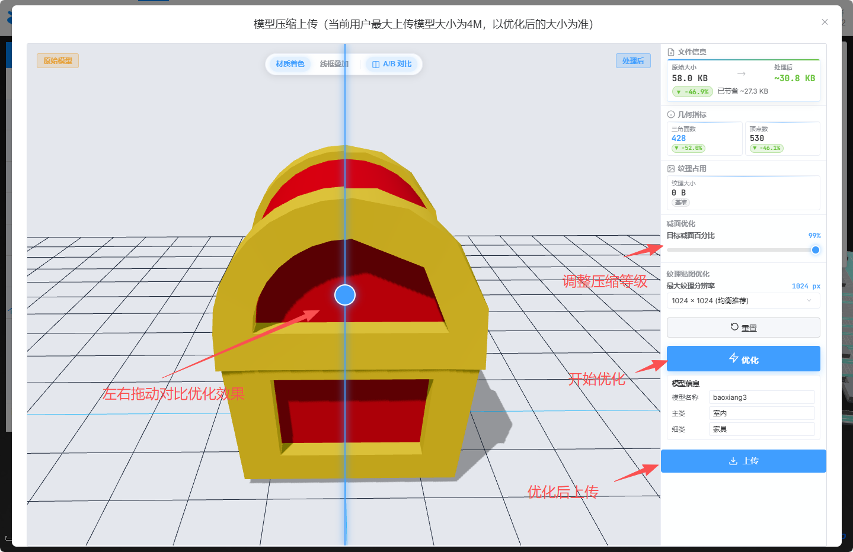This screenshot has width=853, height=552.
Task: Click the processed size ~30.8 KB
Action: click(794, 78)
